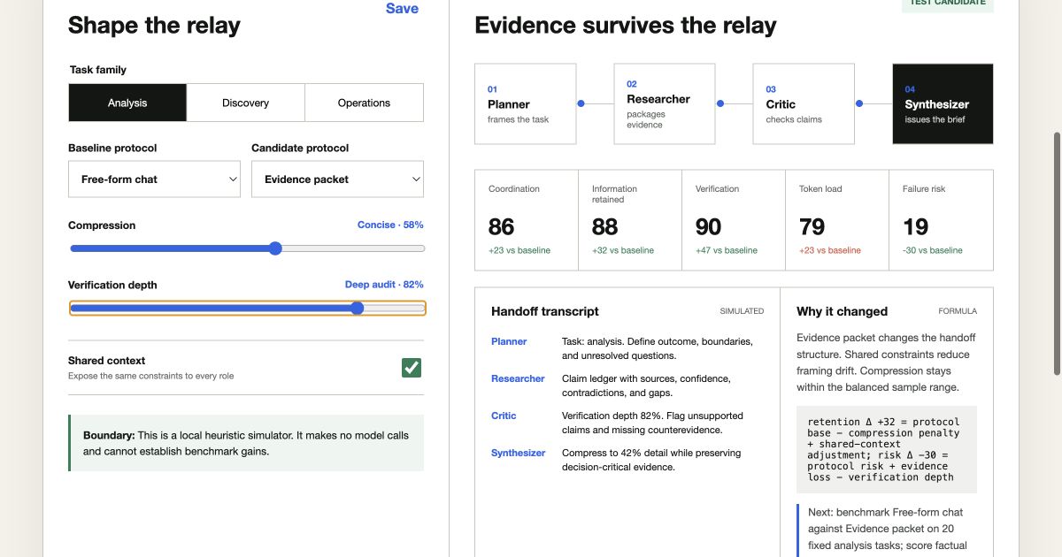Click the Token load 79 metric card
The width and height of the screenshot is (1062, 557).
pos(837,220)
